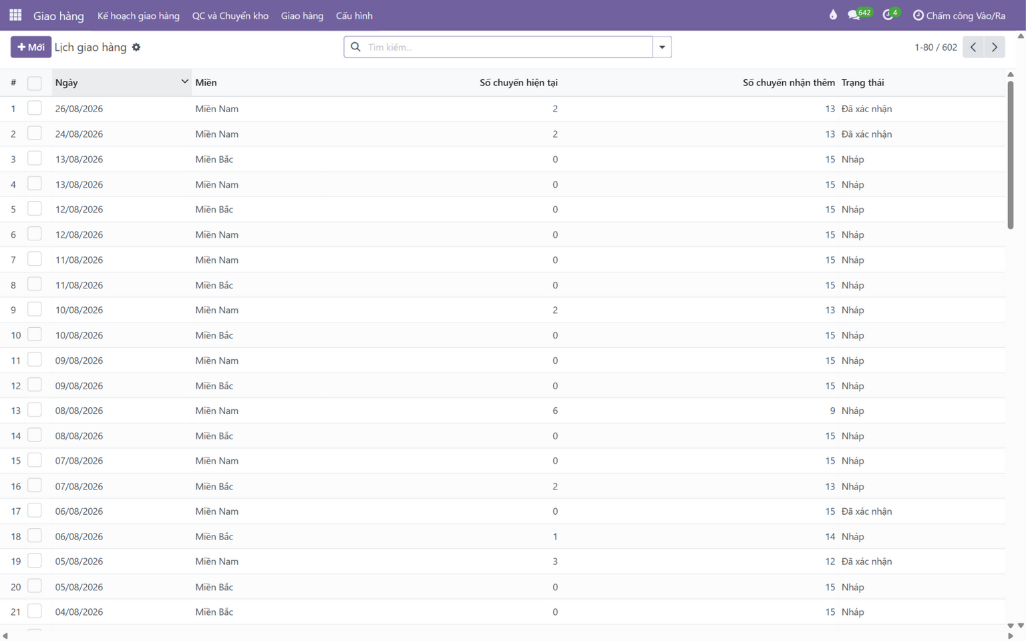Open the gear settings next to Lịch giao hàng

(x=136, y=47)
